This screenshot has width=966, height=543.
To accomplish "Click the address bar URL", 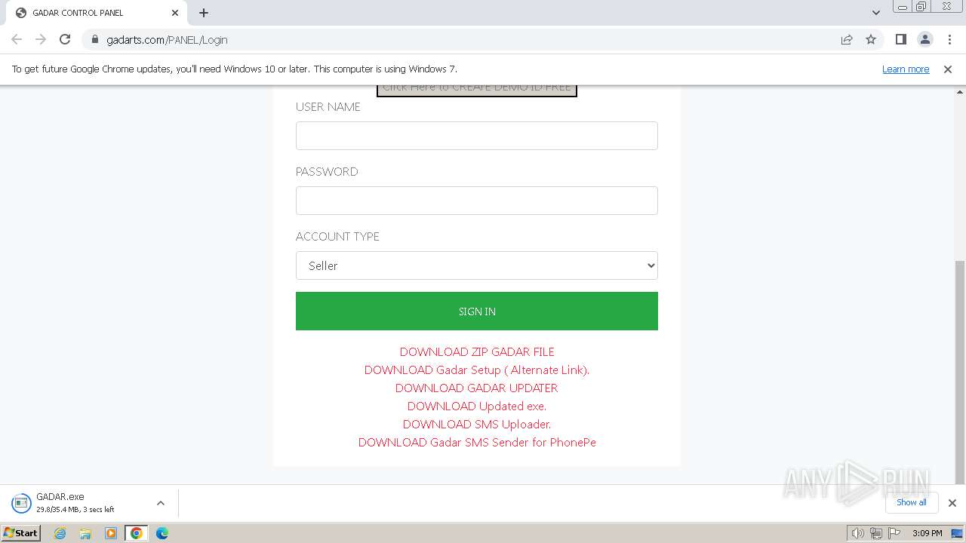I will pos(167,40).
